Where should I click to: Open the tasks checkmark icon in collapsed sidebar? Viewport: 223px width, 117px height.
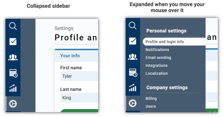pyautogui.click(x=13, y=41)
